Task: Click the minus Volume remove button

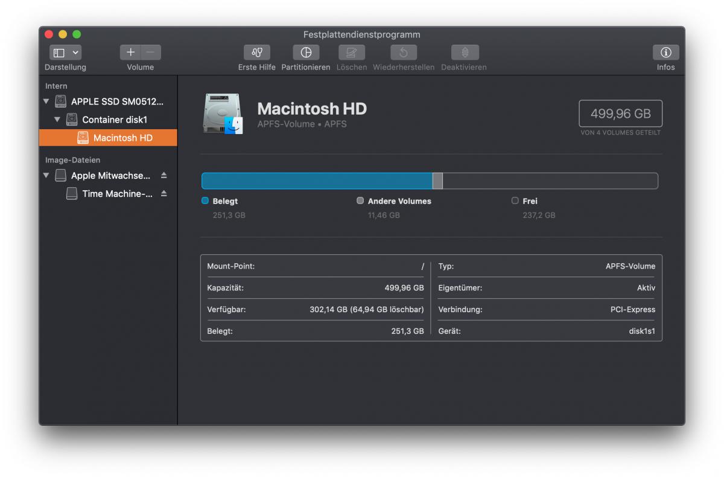Action: click(151, 53)
